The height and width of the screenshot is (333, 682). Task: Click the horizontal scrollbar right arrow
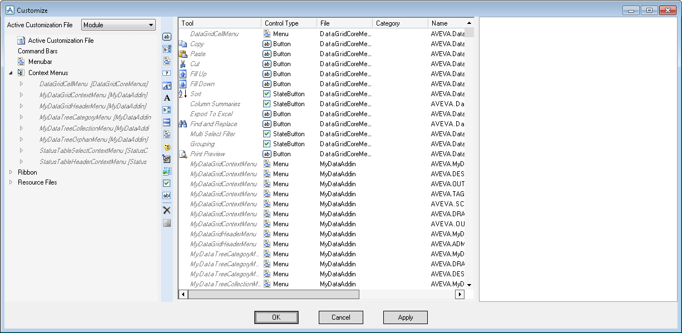459,295
